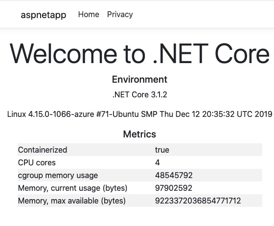Image resolution: width=274 pixels, height=226 pixels.
Task: Click the cgroup memory usage label
Action: 58,175
